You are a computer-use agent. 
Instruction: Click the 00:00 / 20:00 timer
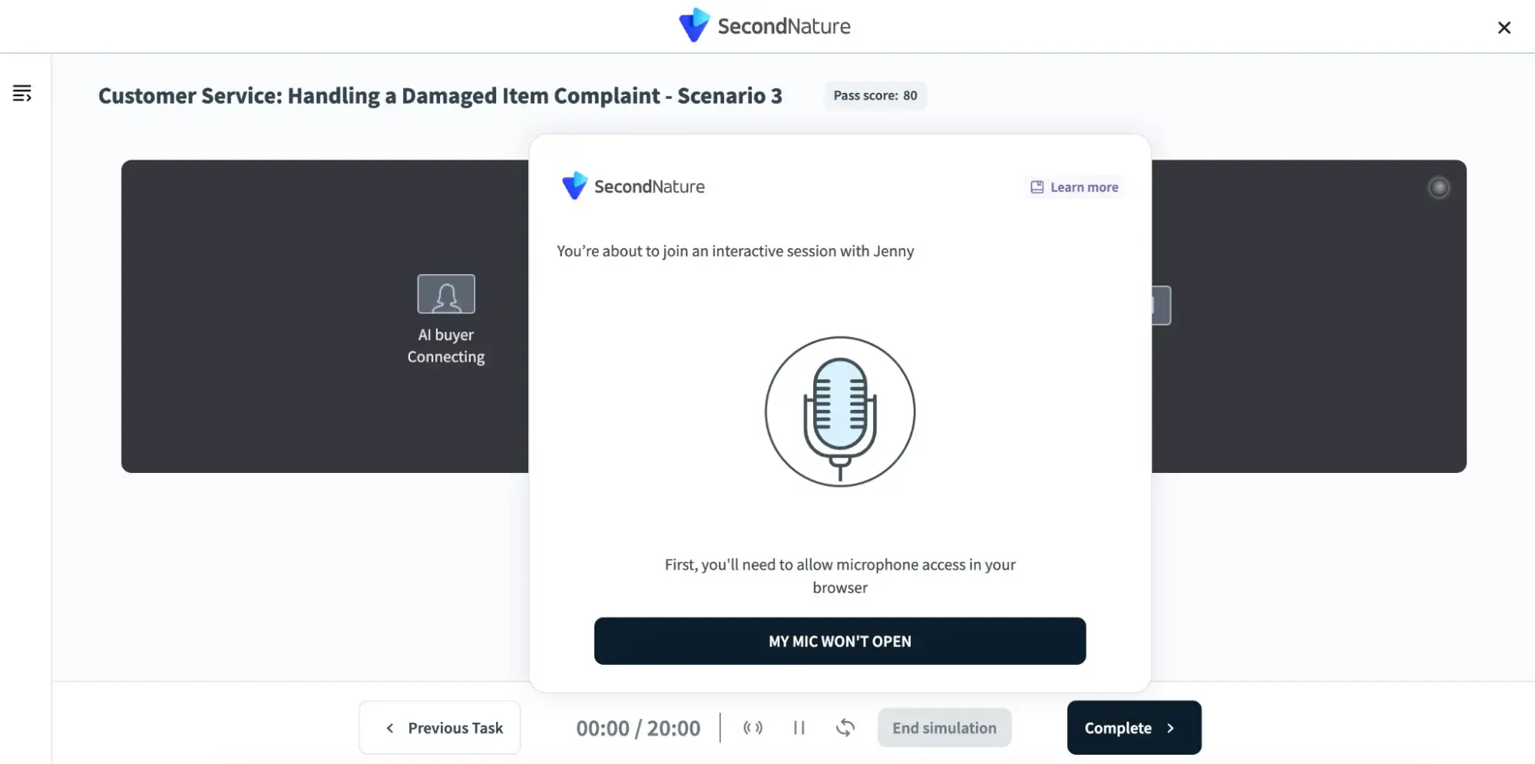tap(638, 728)
